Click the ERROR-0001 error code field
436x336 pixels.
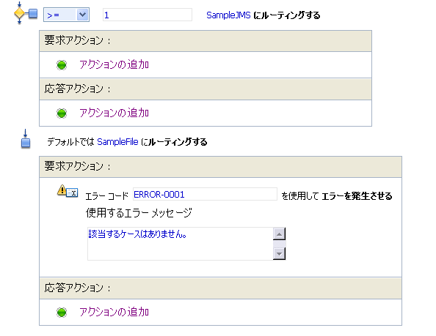pyautogui.click(x=205, y=194)
